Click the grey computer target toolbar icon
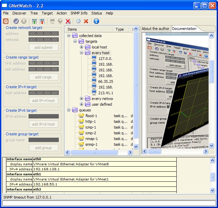The height and width of the screenshot is (208, 218). pos(52,21)
